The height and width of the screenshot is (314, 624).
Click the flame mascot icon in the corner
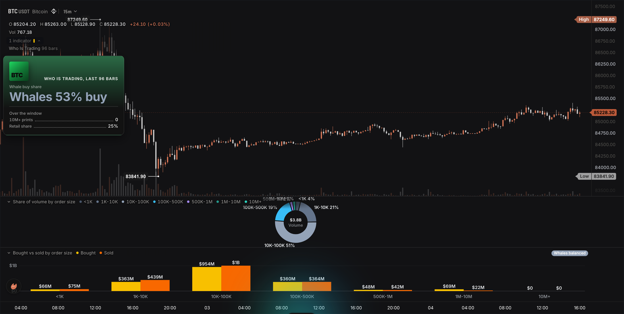coord(14,286)
